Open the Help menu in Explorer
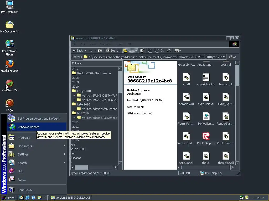 pyautogui.click(x=130, y=44)
